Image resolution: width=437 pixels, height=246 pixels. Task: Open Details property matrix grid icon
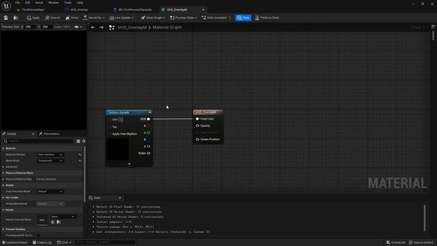point(78,141)
